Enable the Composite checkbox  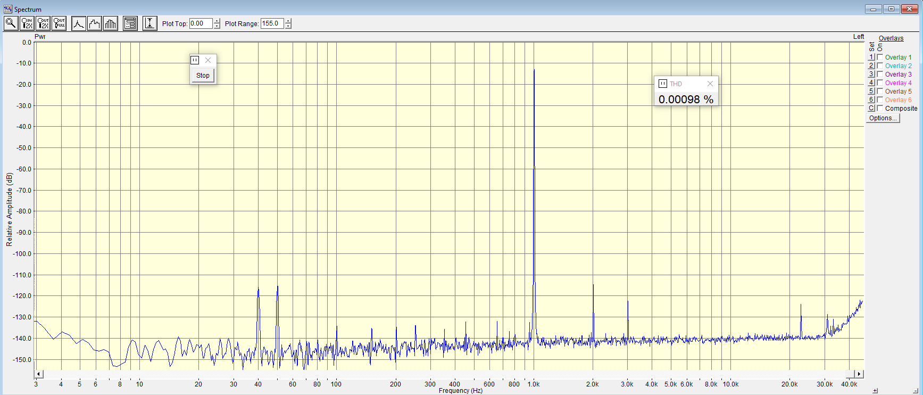[x=880, y=108]
